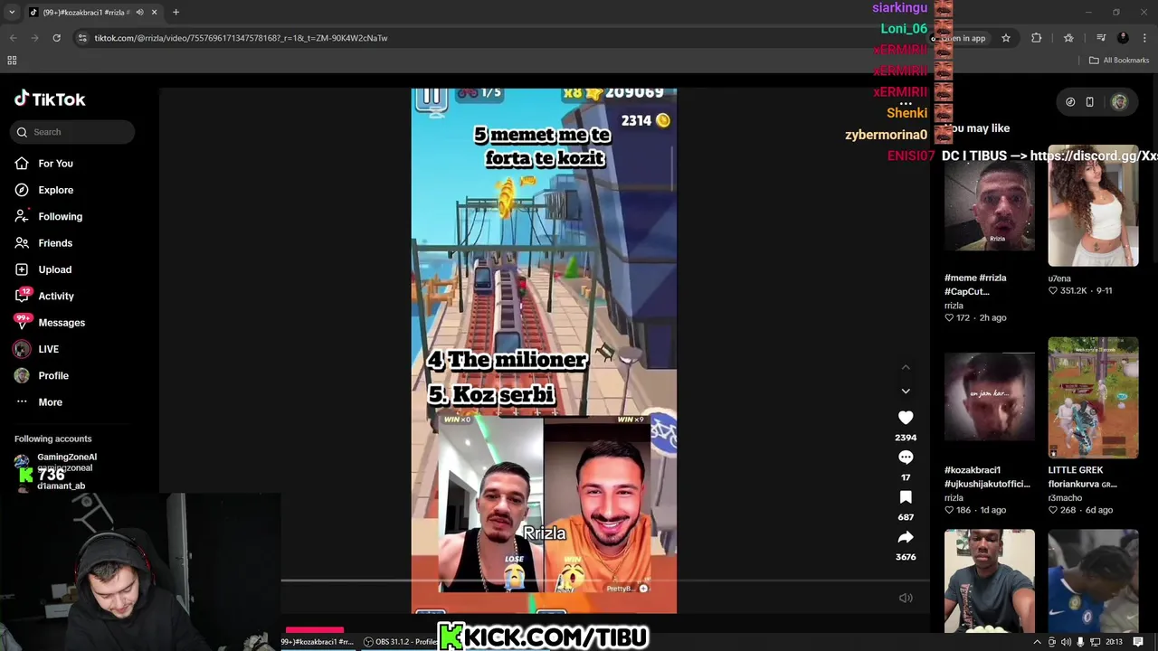The width and height of the screenshot is (1158, 651).
Task: Open the profile avatar in TikTok header
Action: (x=1119, y=102)
